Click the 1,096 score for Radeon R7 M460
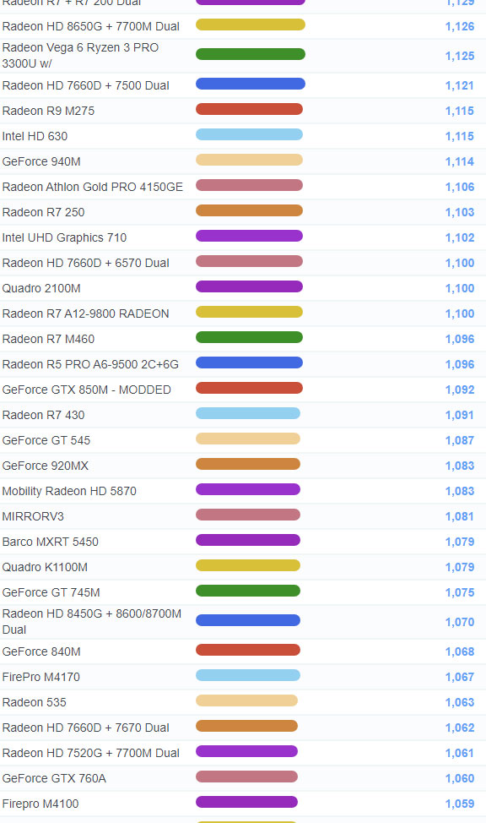The image size is (486, 823). click(460, 340)
